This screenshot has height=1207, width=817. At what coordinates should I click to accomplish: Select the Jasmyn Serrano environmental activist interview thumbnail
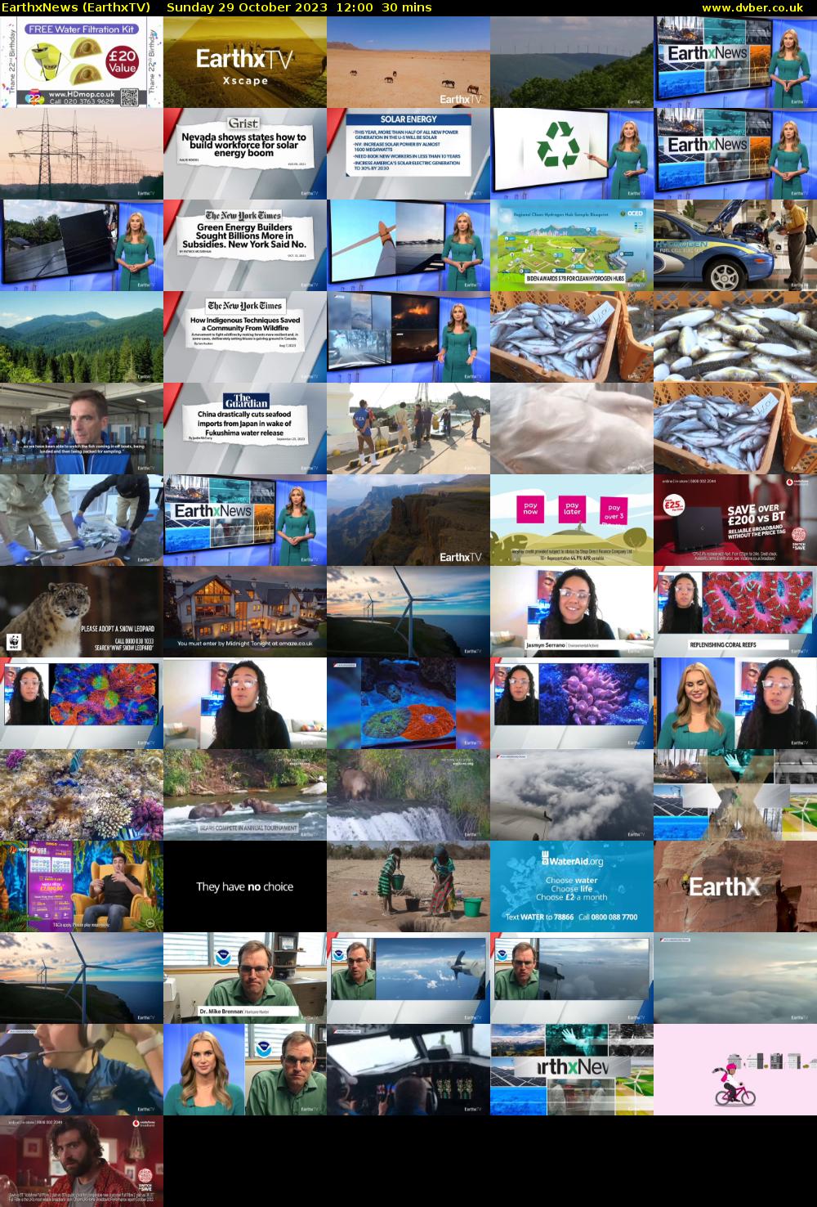click(572, 612)
